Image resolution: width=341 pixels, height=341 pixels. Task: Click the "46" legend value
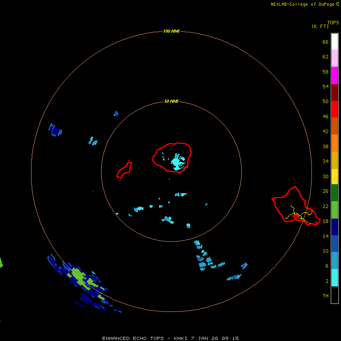pos(325,116)
